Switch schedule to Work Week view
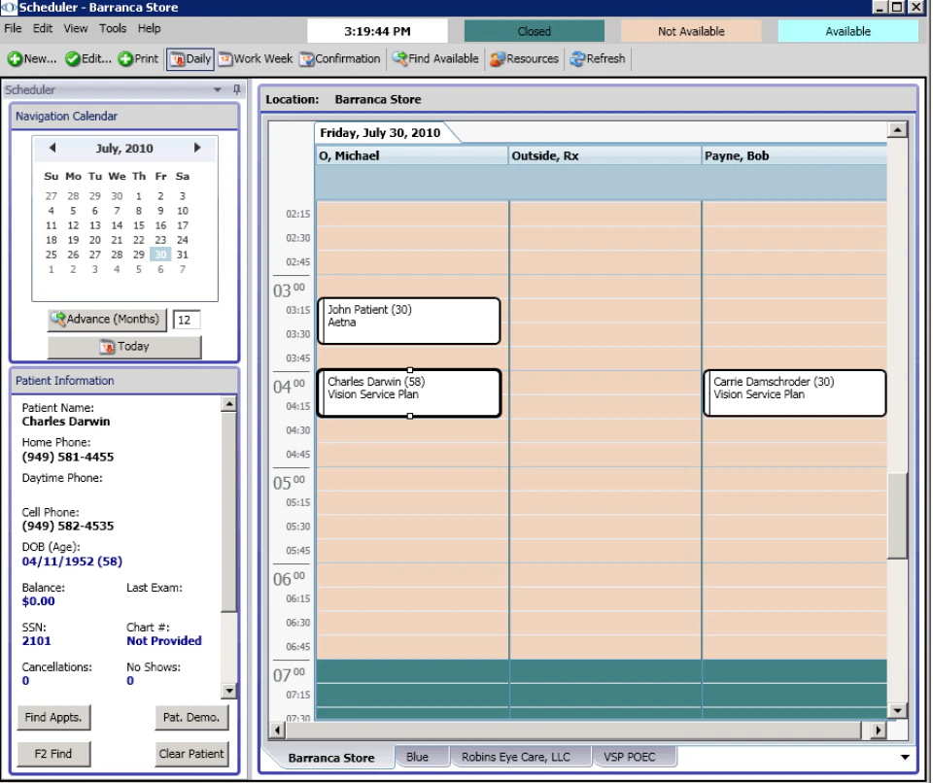The height and width of the screenshot is (783, 933). click(256, 58)
